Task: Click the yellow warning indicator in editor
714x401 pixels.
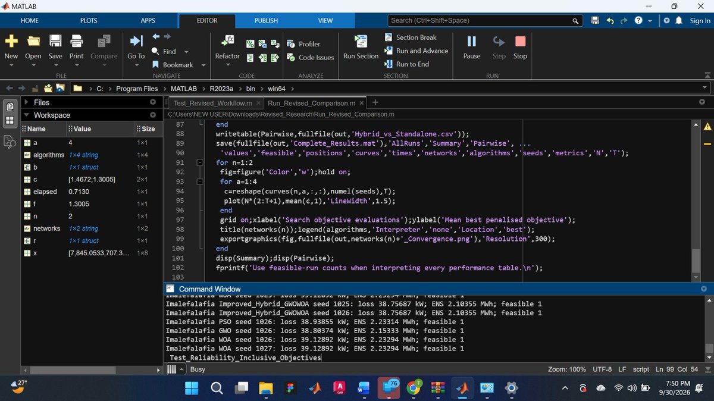Action: (707, 126)
